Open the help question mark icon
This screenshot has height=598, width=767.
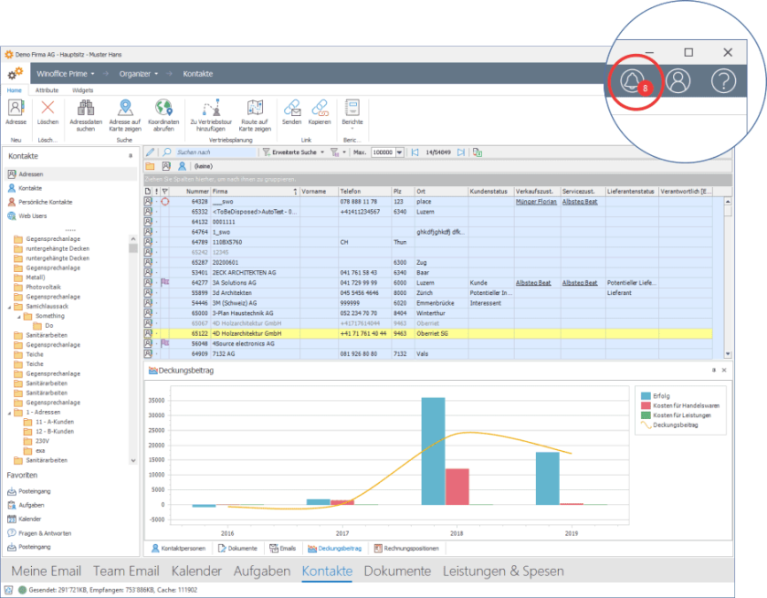[723, 80]
